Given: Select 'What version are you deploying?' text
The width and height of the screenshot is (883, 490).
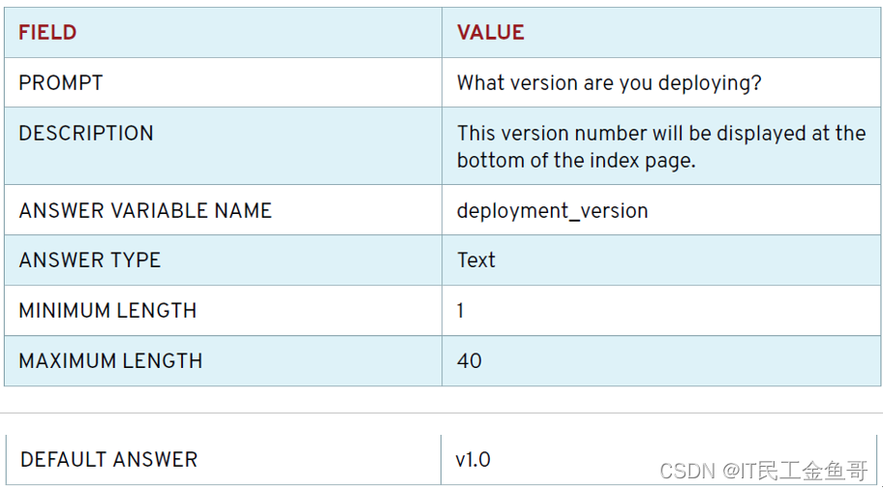Looking at the screenshot, I should [609, 82].
